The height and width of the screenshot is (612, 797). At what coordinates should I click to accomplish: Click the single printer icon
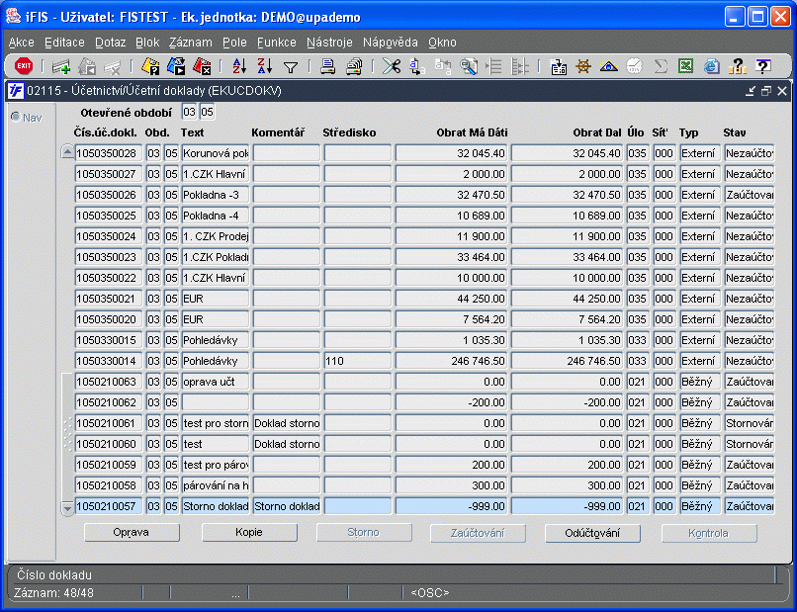(328, 66)
